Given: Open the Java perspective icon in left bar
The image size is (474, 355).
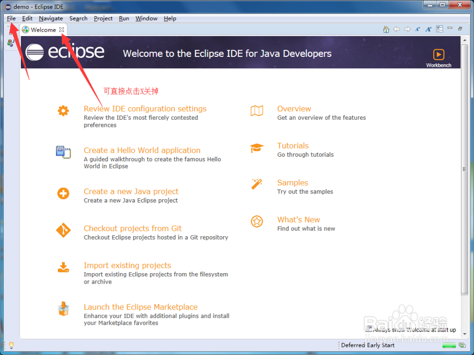Looking at the screenshot, I should [x=11, y=43].
